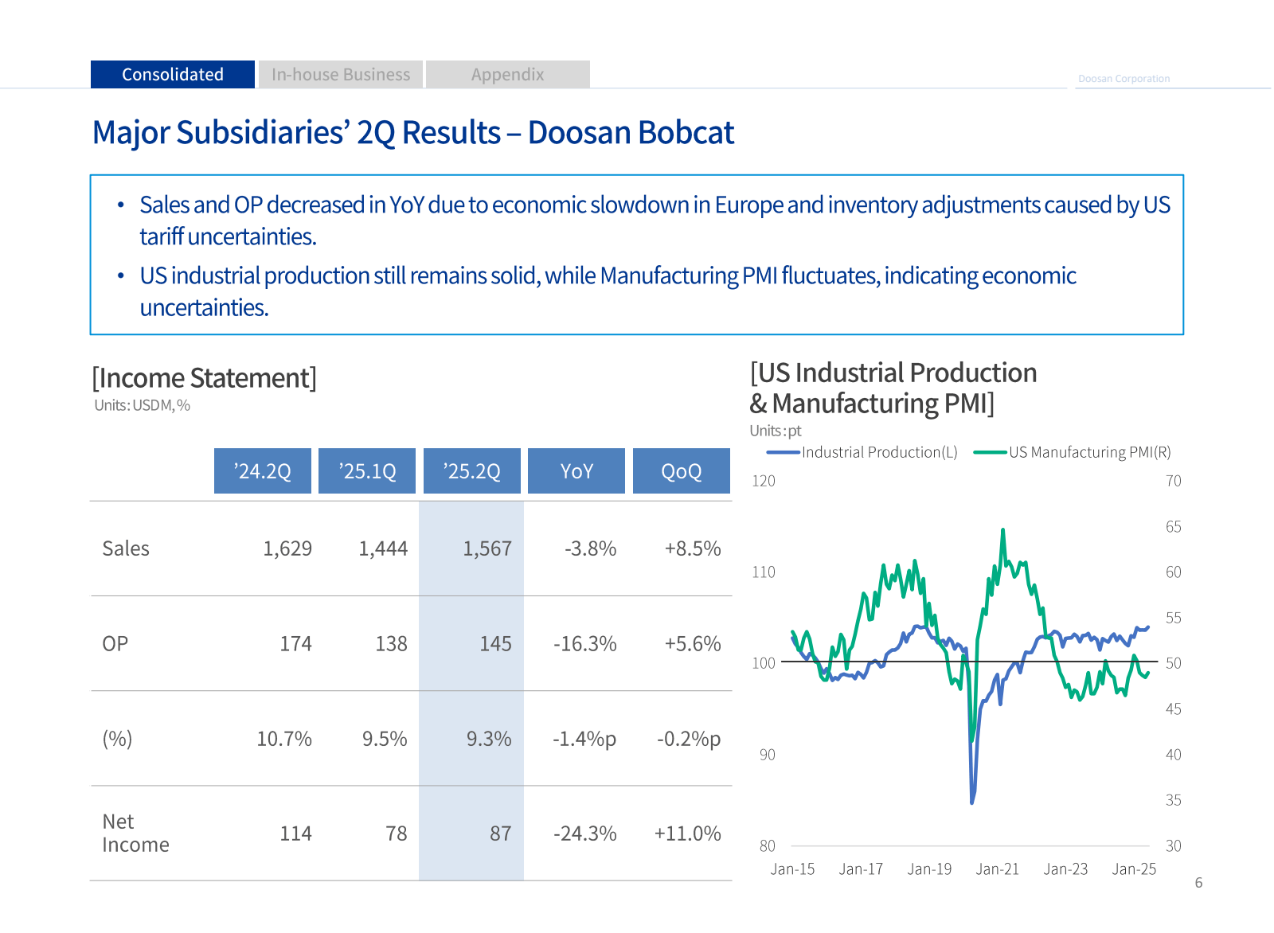
Task: Select the OP value 145
Action: [495, 643]
